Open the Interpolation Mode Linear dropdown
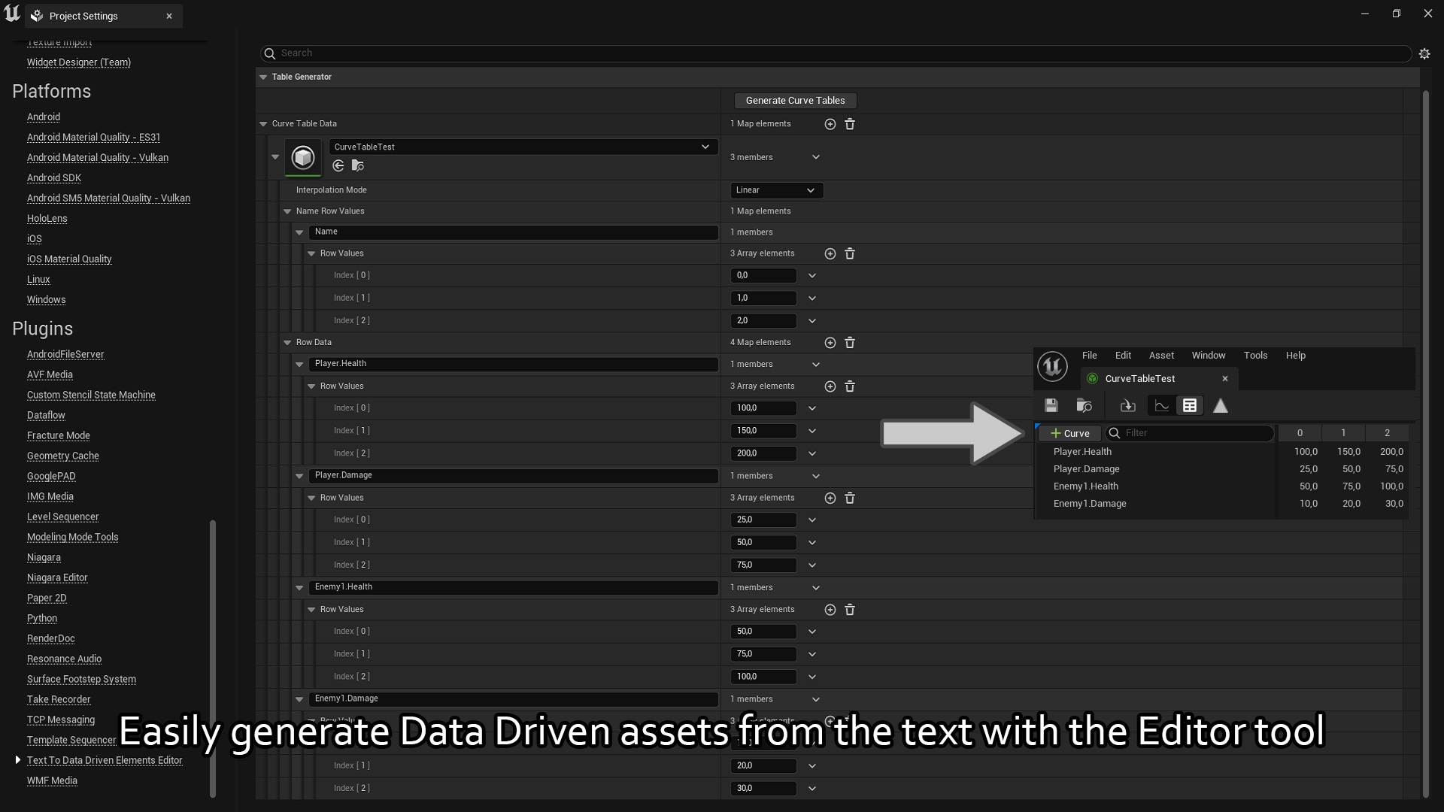Viewport: 1444px width, 812px height. click(x=776, y=190)
